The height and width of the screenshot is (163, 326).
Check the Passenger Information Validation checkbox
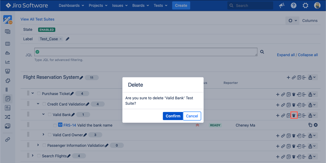click(x=44, y=145)
